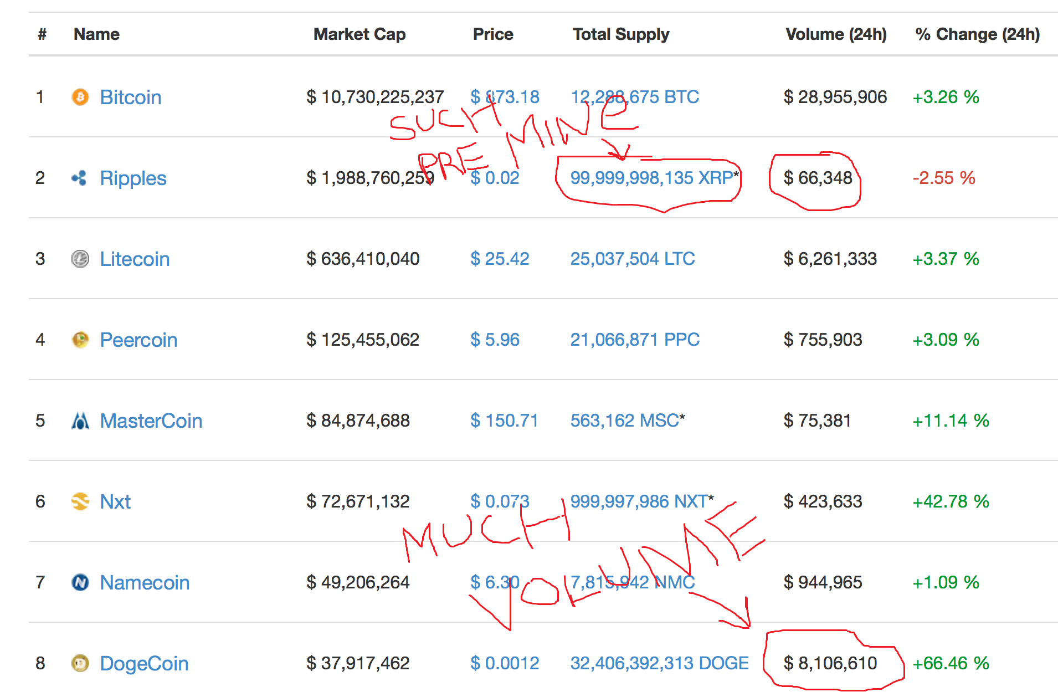Click supply 32,406,392,313 DOGE

[x=660, y=663]
